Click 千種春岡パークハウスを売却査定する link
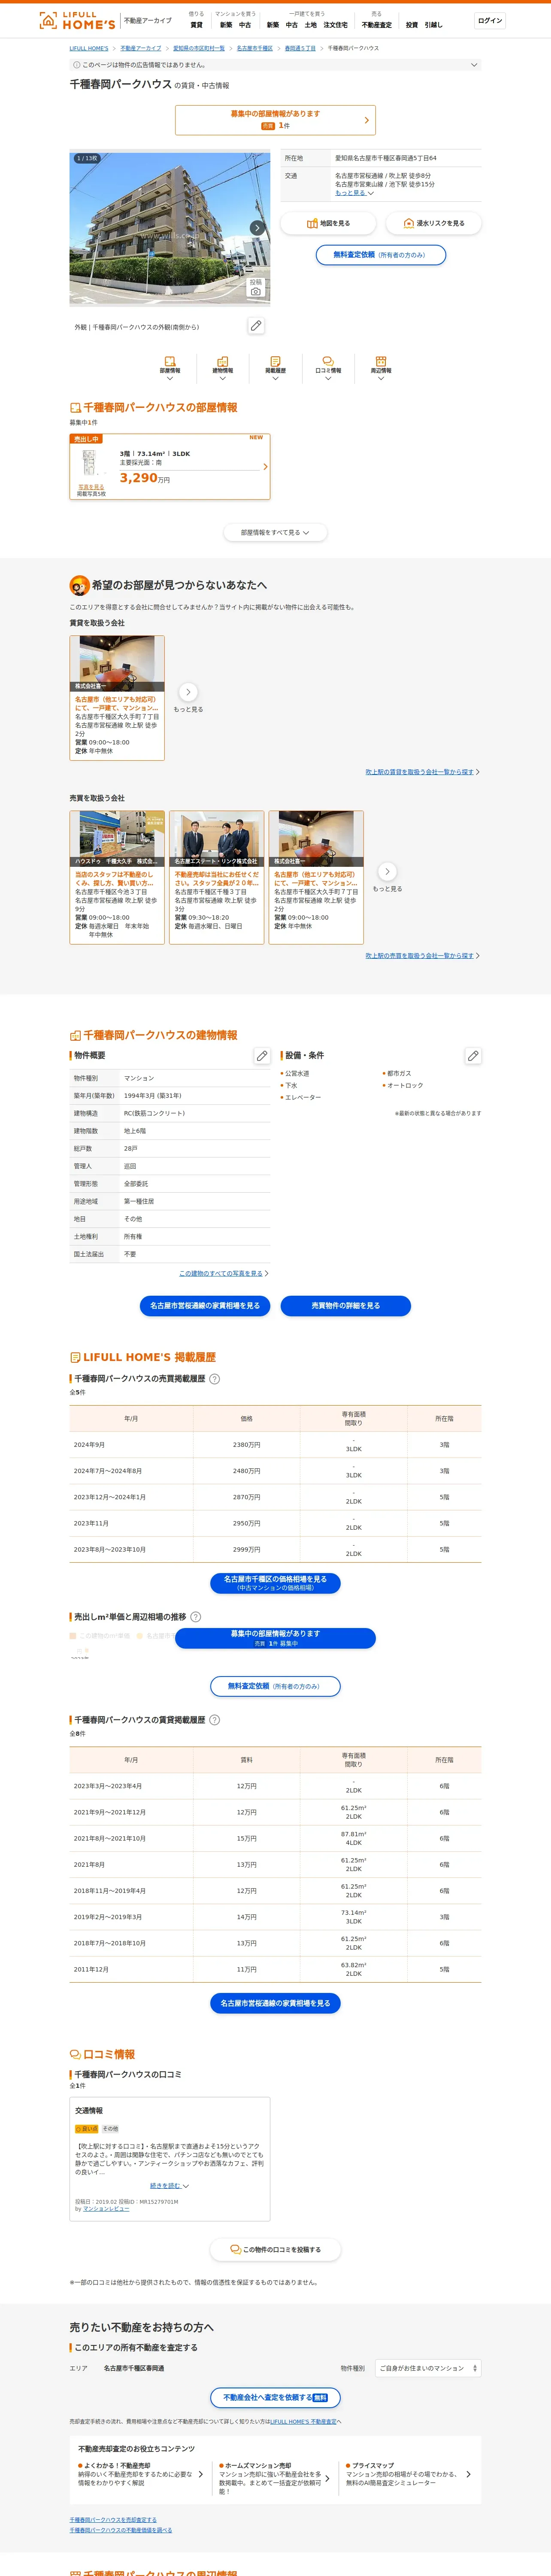 pyautogui.click(x=113, y=2520)
